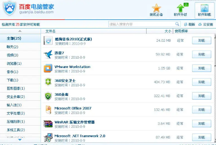Click the guanjia.baidu.com link text

click(x=36, y=12)
